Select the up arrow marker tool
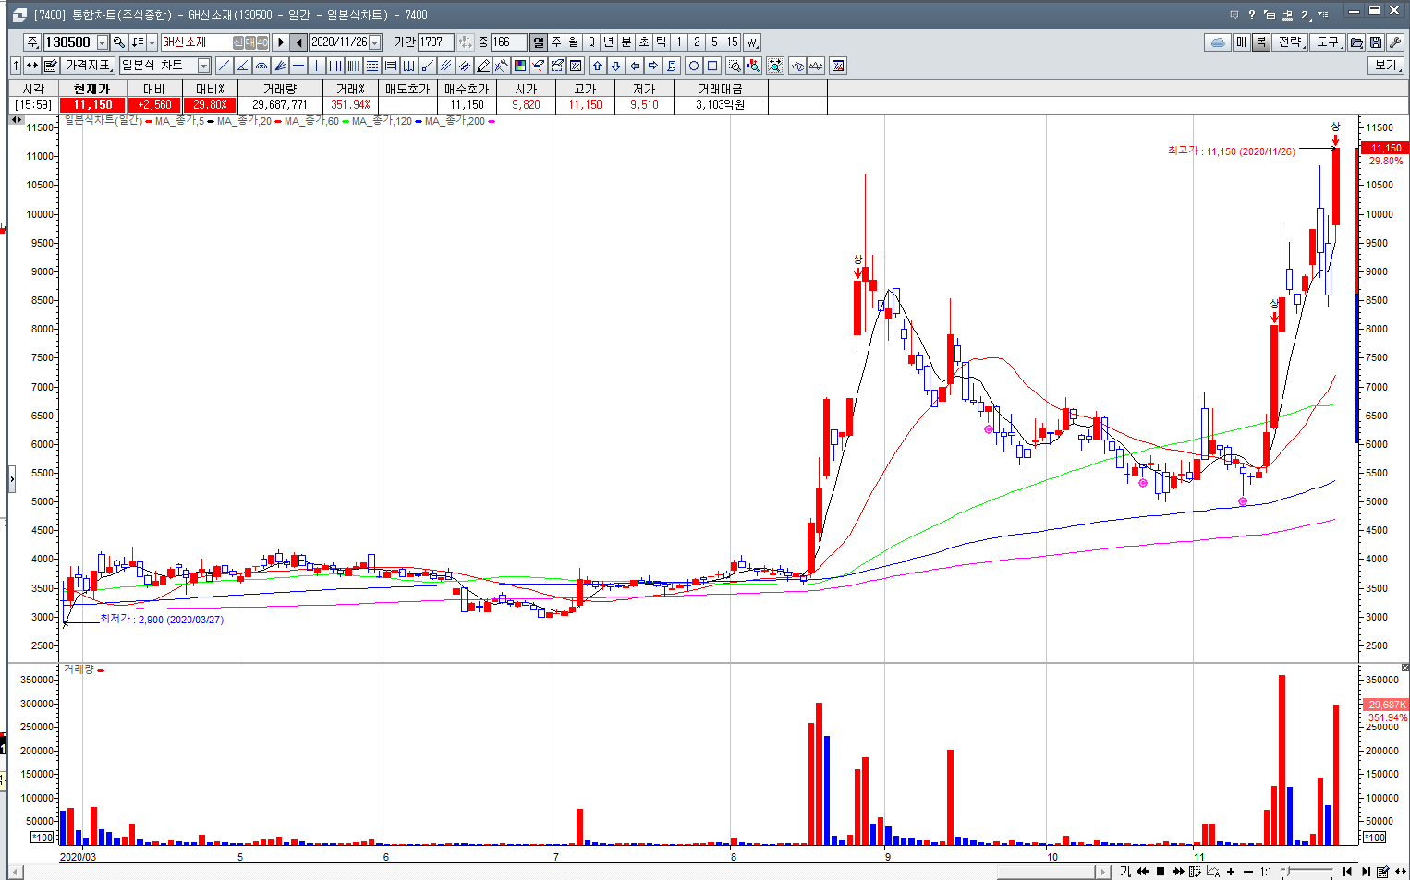This screenshot has width=1410, height=880. (x=597, y=66)
